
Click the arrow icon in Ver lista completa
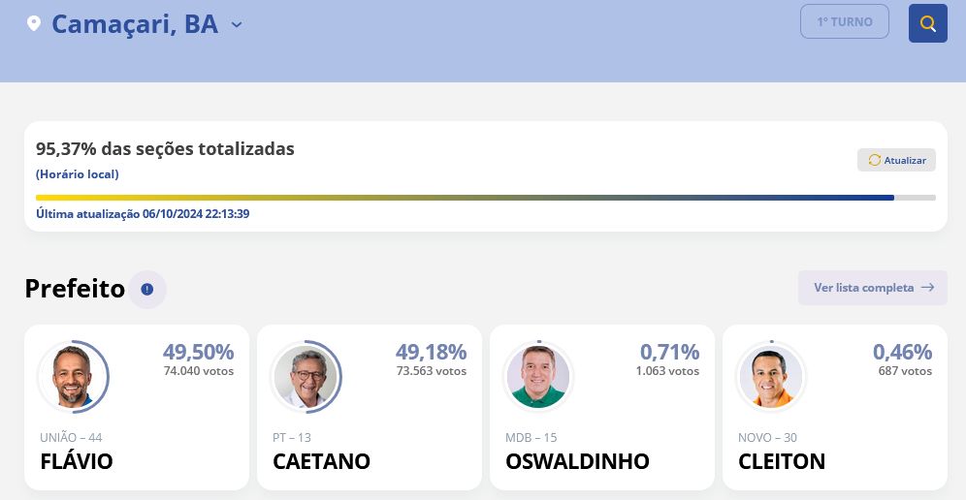coord(928,288)
